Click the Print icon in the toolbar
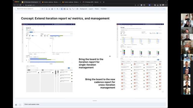The width and height of the screenshot is (193, 108). point(52,9)
